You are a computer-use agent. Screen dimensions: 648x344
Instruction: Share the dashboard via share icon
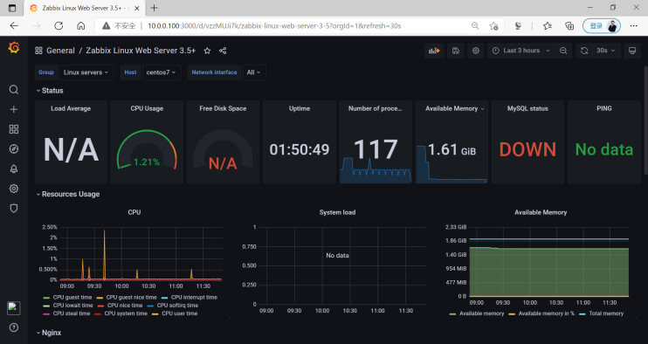(x=223, y=51)
